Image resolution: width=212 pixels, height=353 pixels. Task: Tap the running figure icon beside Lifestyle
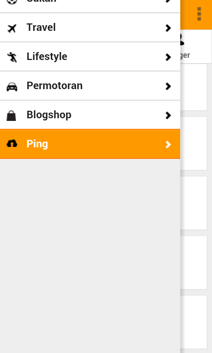(x=12, y=57)
